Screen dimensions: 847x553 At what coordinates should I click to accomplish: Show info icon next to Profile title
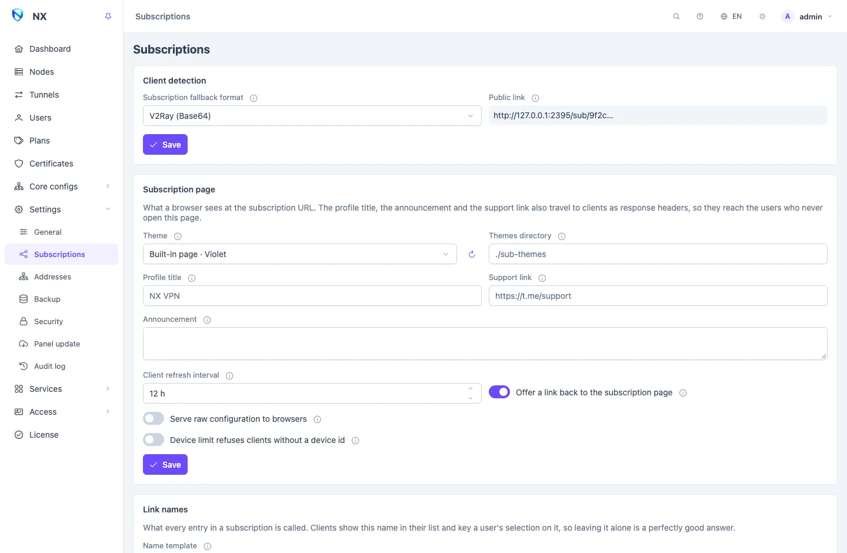pyautogui.click(x=192, y=278)
